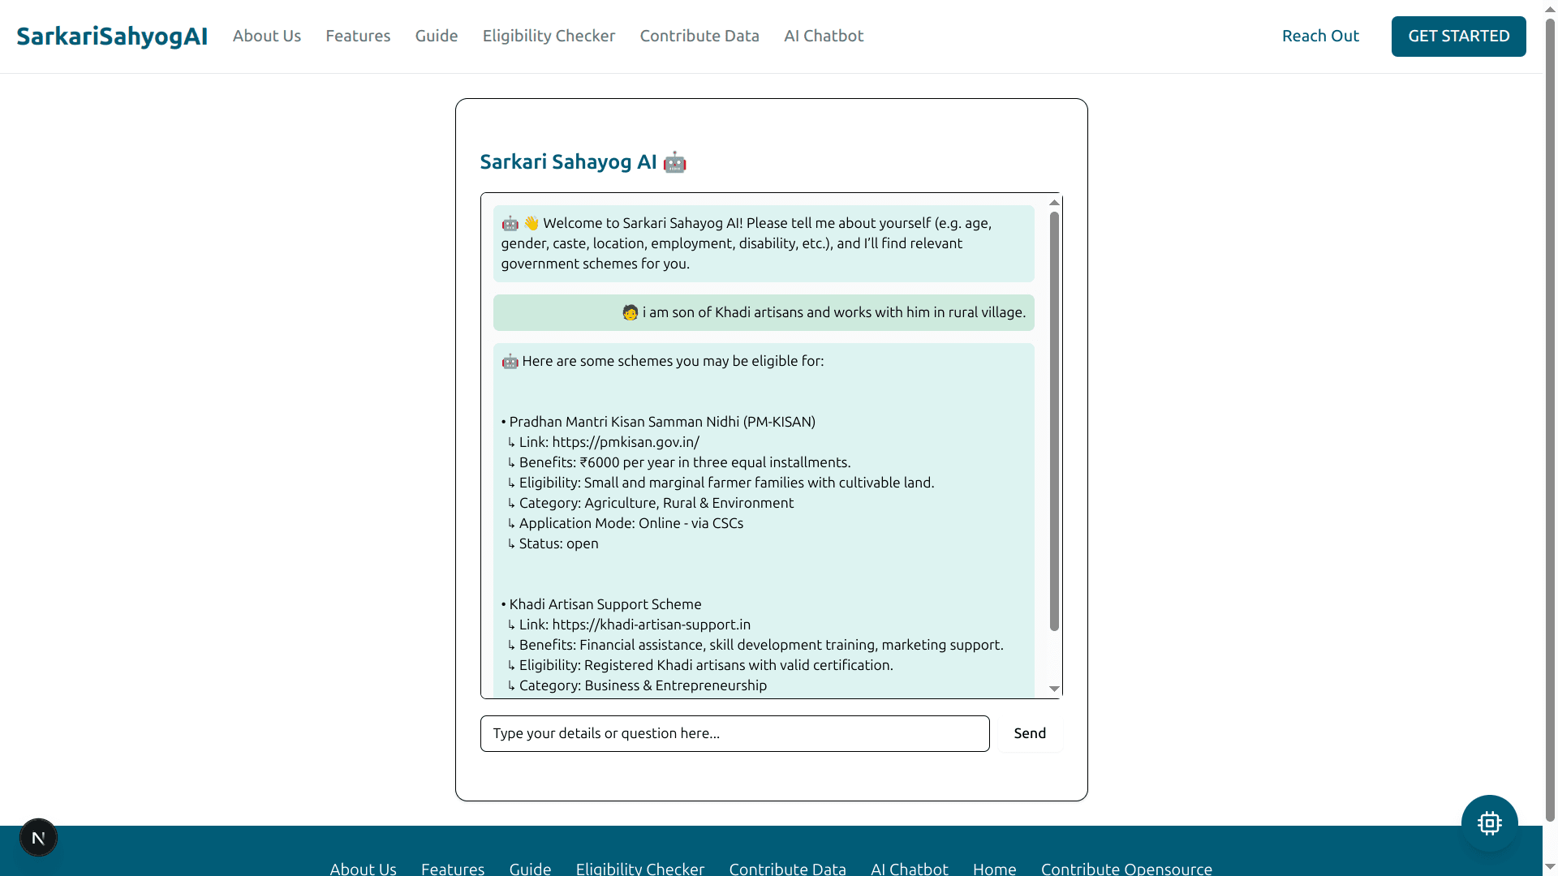This screenshot has height=876, width=1558.
Task: Open About Us in the top navigation
Action: 266,36
